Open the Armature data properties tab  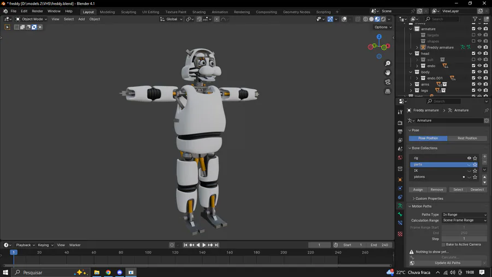coord(400,205)
